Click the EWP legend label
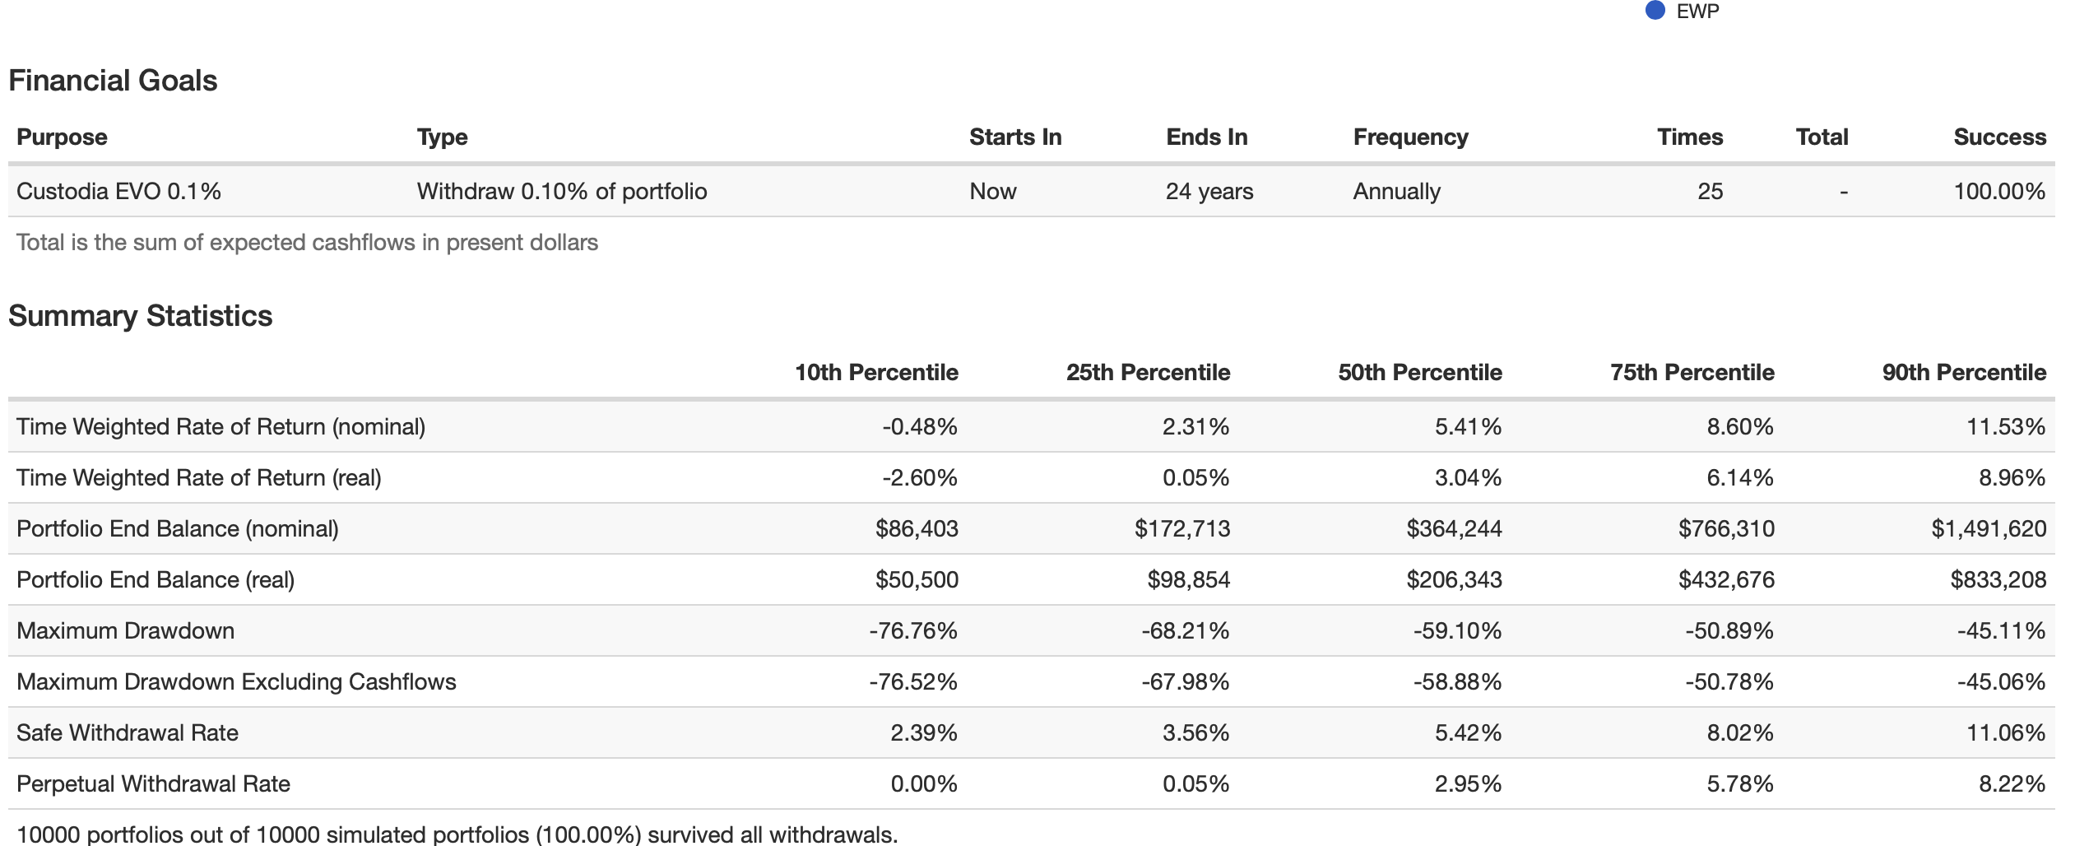Image resolution: width=2075 pixels, height=846 pixels. (1697, 12)
